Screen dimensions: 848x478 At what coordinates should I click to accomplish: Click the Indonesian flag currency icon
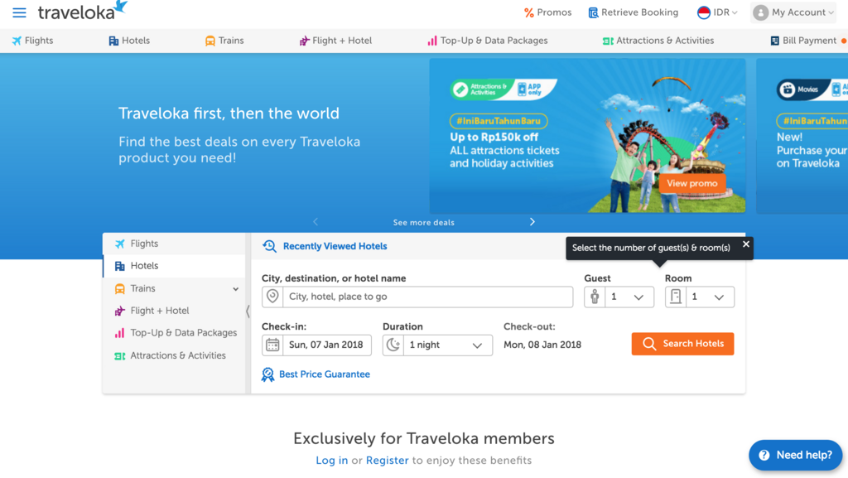point(704,12)
